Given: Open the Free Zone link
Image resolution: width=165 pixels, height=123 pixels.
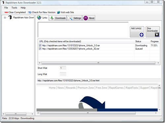Looking at the screenshot, I should point(101,88).
